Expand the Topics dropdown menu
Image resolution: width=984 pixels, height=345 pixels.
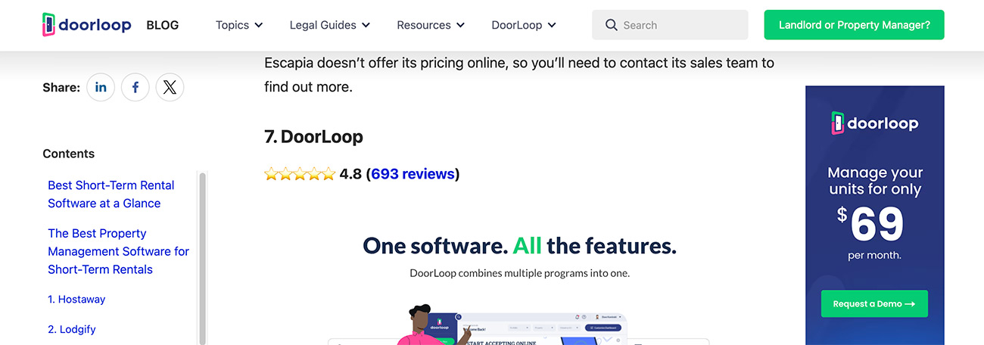click(x=239, y=25)
